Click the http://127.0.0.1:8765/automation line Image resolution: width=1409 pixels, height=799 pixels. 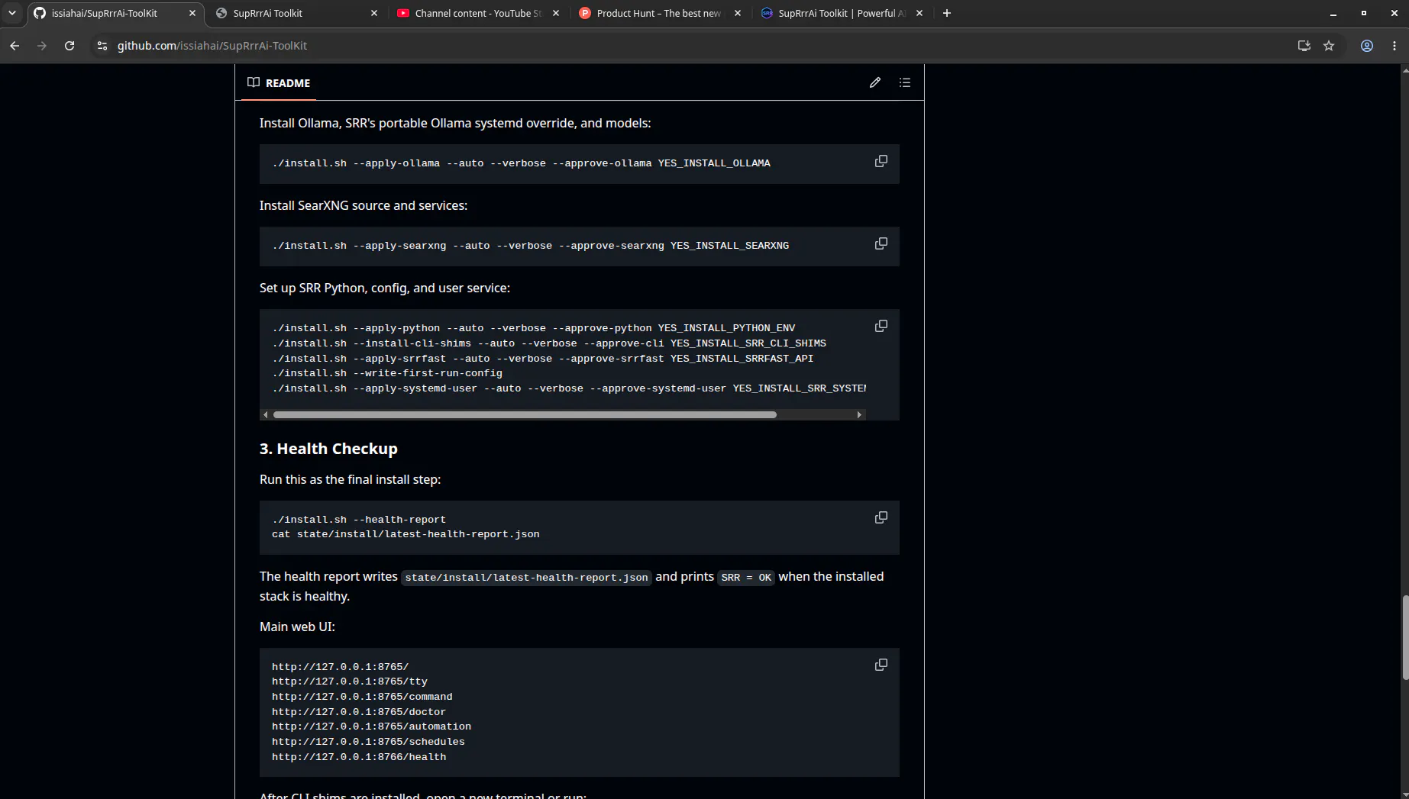coord(371,727)
